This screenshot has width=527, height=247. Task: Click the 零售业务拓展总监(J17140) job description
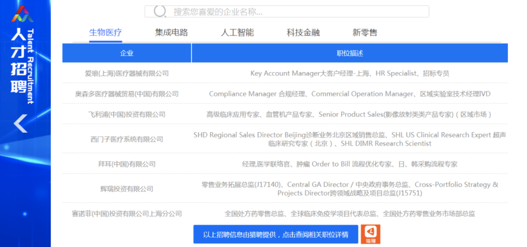(x=350, y=189)
